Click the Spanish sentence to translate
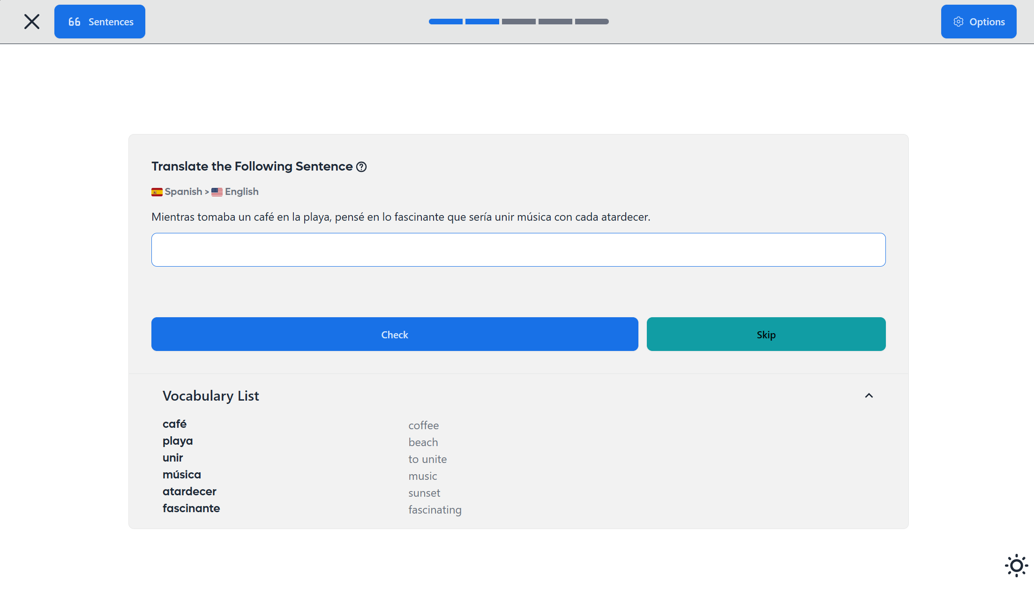 tap(401, 217)
